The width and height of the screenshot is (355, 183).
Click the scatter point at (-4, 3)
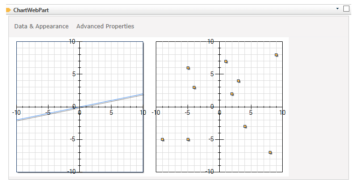[x=194, y=87]
